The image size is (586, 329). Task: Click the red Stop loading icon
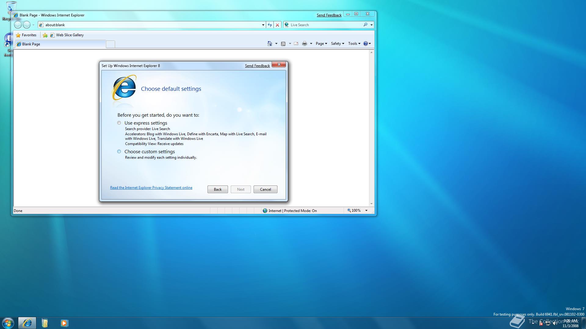point(277,25)
